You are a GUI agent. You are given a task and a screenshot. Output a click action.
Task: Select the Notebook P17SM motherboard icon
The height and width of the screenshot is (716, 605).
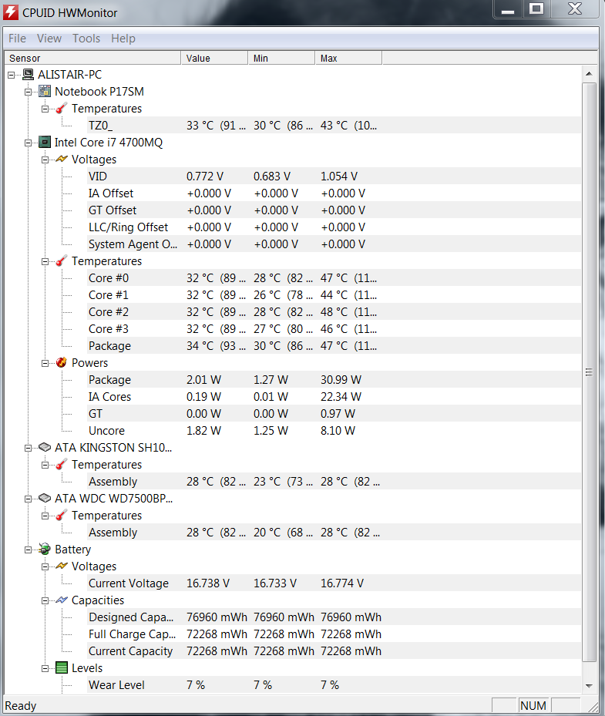[45, 91]
